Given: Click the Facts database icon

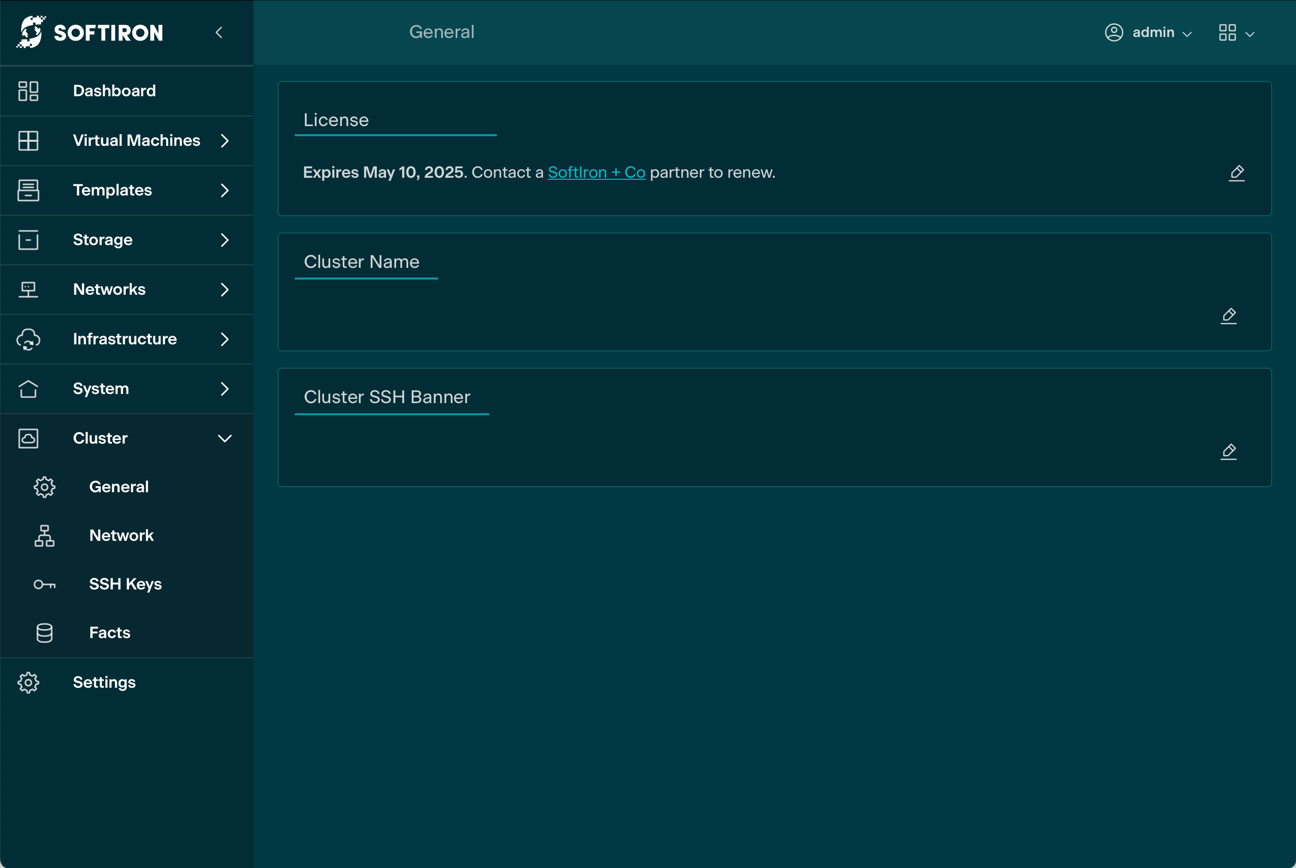Looking at the screenshot, I should 44,633.
